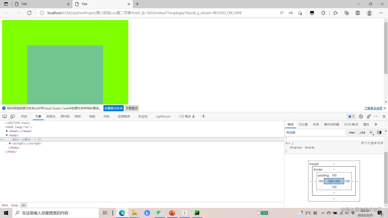Open the 性能 performance tab
The image size is (388, 218).
[x=92, y=116]
